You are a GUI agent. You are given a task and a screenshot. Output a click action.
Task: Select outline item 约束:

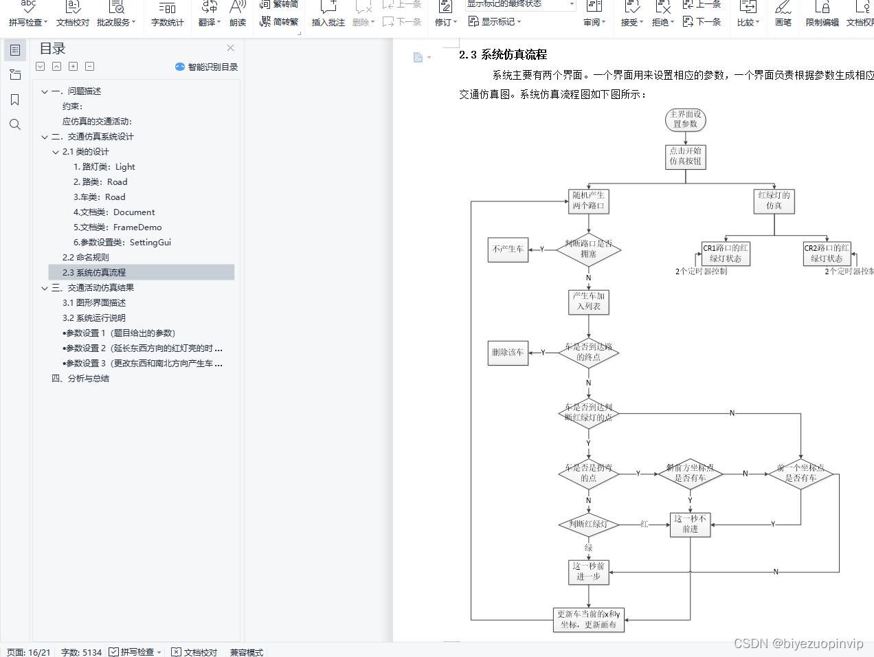pyautogui.click(x=72, y=107)
